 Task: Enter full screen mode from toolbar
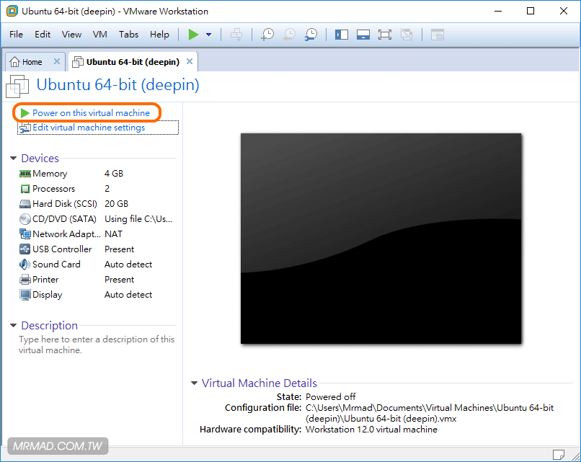(384, 35)
